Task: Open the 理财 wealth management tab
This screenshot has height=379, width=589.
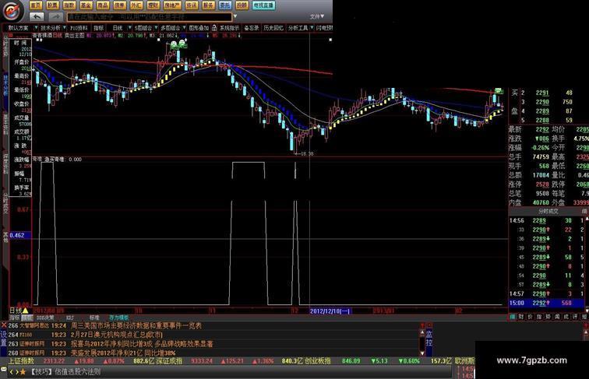Action: (153, 5)
